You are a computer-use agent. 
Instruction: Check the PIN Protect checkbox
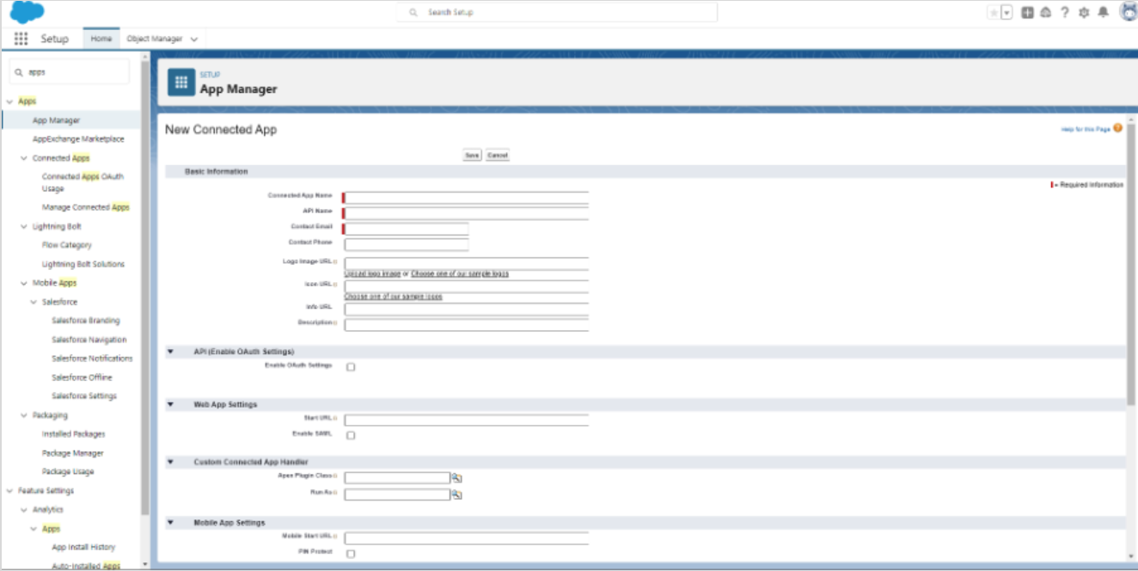(351, 554)
